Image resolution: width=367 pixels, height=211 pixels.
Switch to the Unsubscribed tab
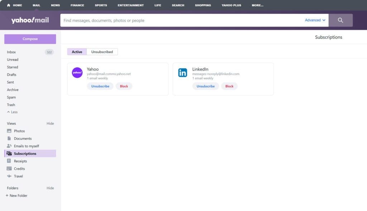point(102,52)
